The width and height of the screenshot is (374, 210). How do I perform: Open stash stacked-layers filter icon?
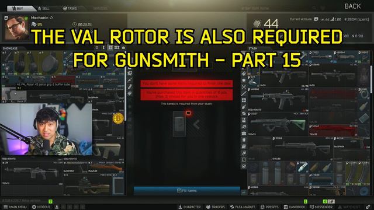tap(244, 73)
